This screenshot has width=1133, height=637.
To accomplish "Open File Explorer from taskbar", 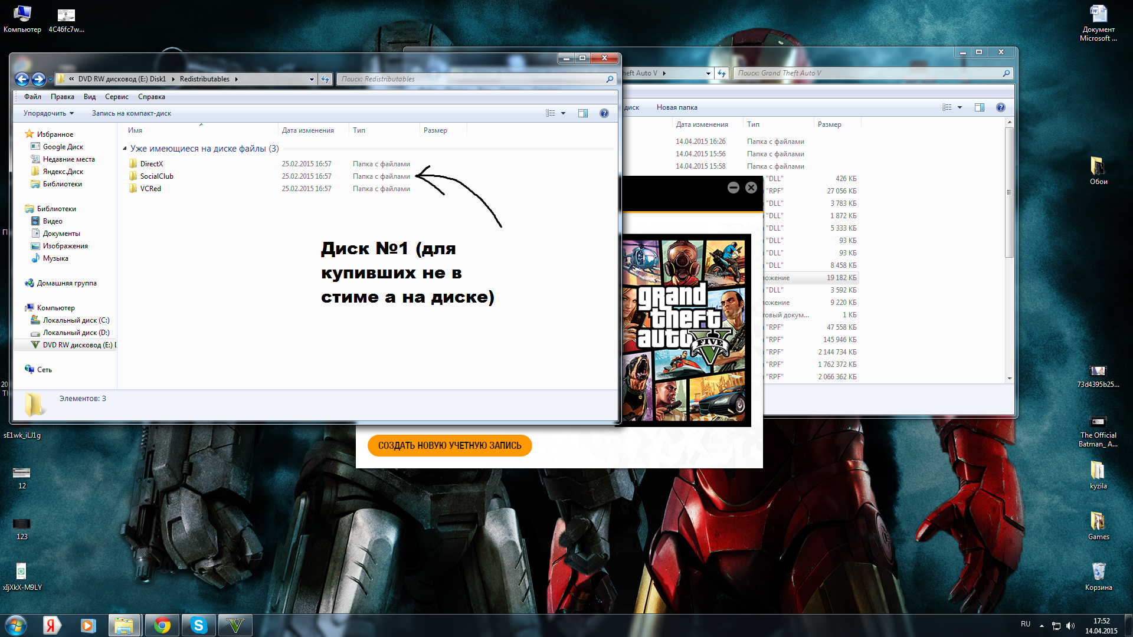I will coord(125,625).
